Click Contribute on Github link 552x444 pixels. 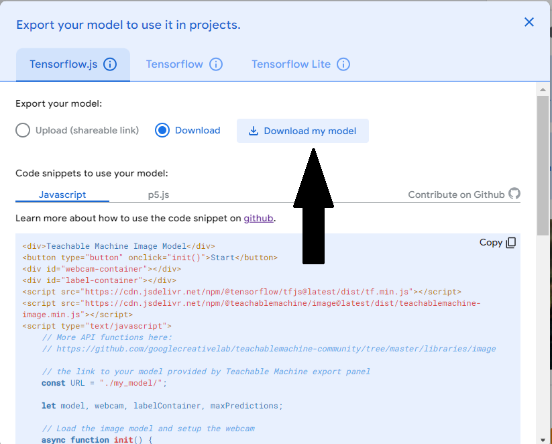point(456,195)
